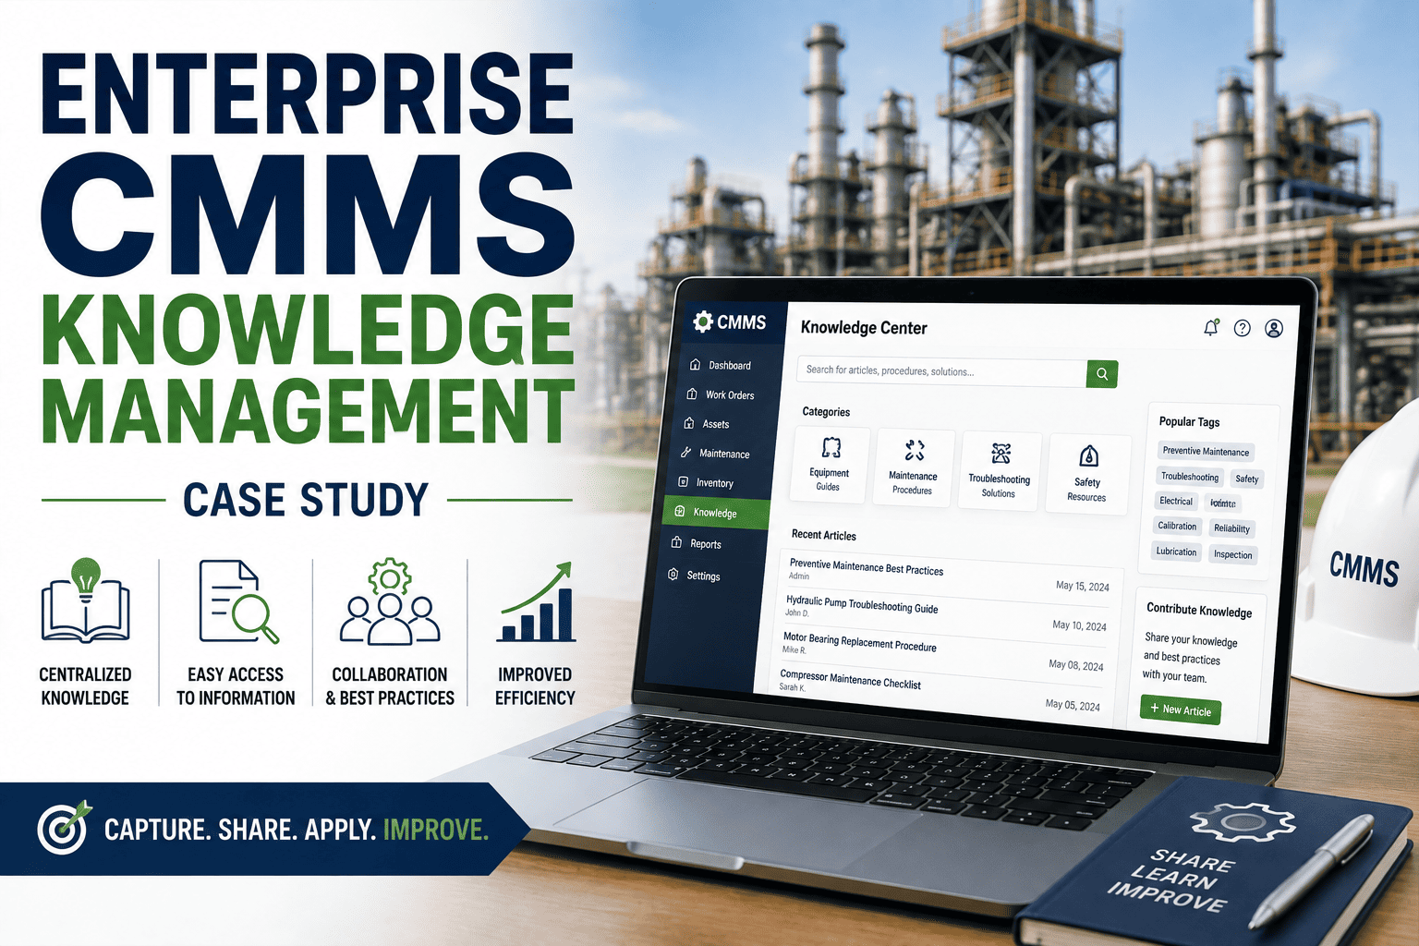Image resolution: width=1419 pixels, height=946 pixels.
Task: Click the Dashboard home icon
Action: (x=696, y=364)
